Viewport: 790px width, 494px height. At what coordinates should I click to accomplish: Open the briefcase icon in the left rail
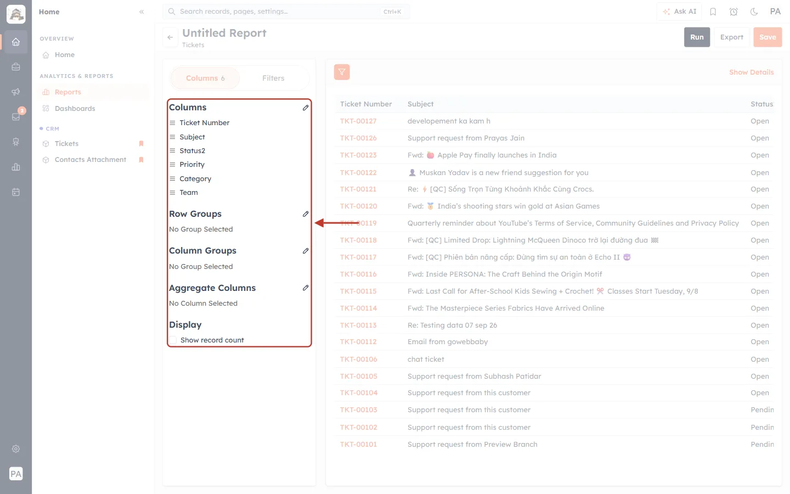(16, 67)
